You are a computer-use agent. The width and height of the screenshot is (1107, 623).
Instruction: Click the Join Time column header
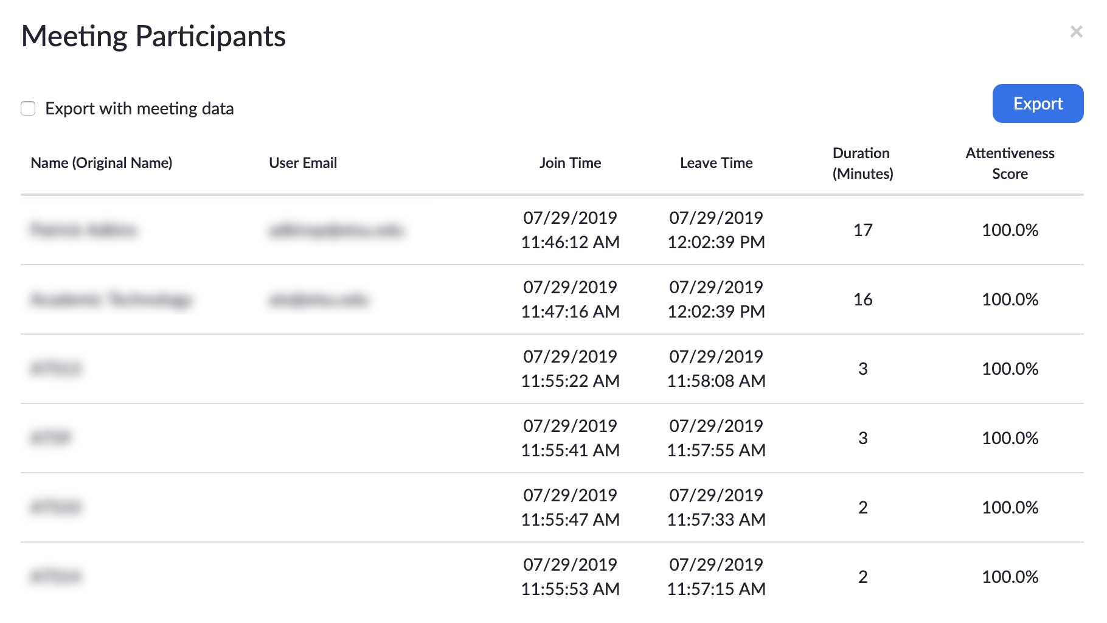[x=570, y=163]
